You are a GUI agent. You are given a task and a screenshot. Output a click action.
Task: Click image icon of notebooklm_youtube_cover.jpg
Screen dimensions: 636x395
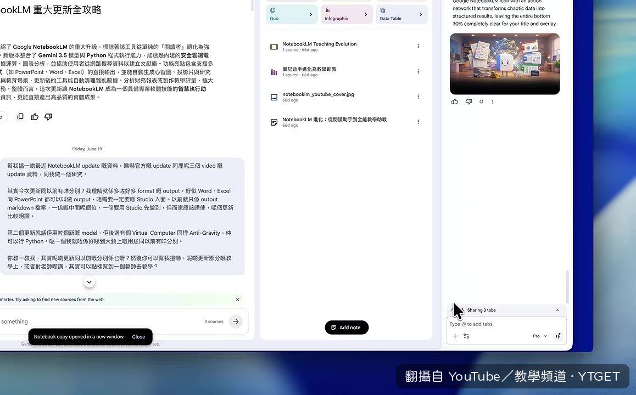click(x=274, y=97)
